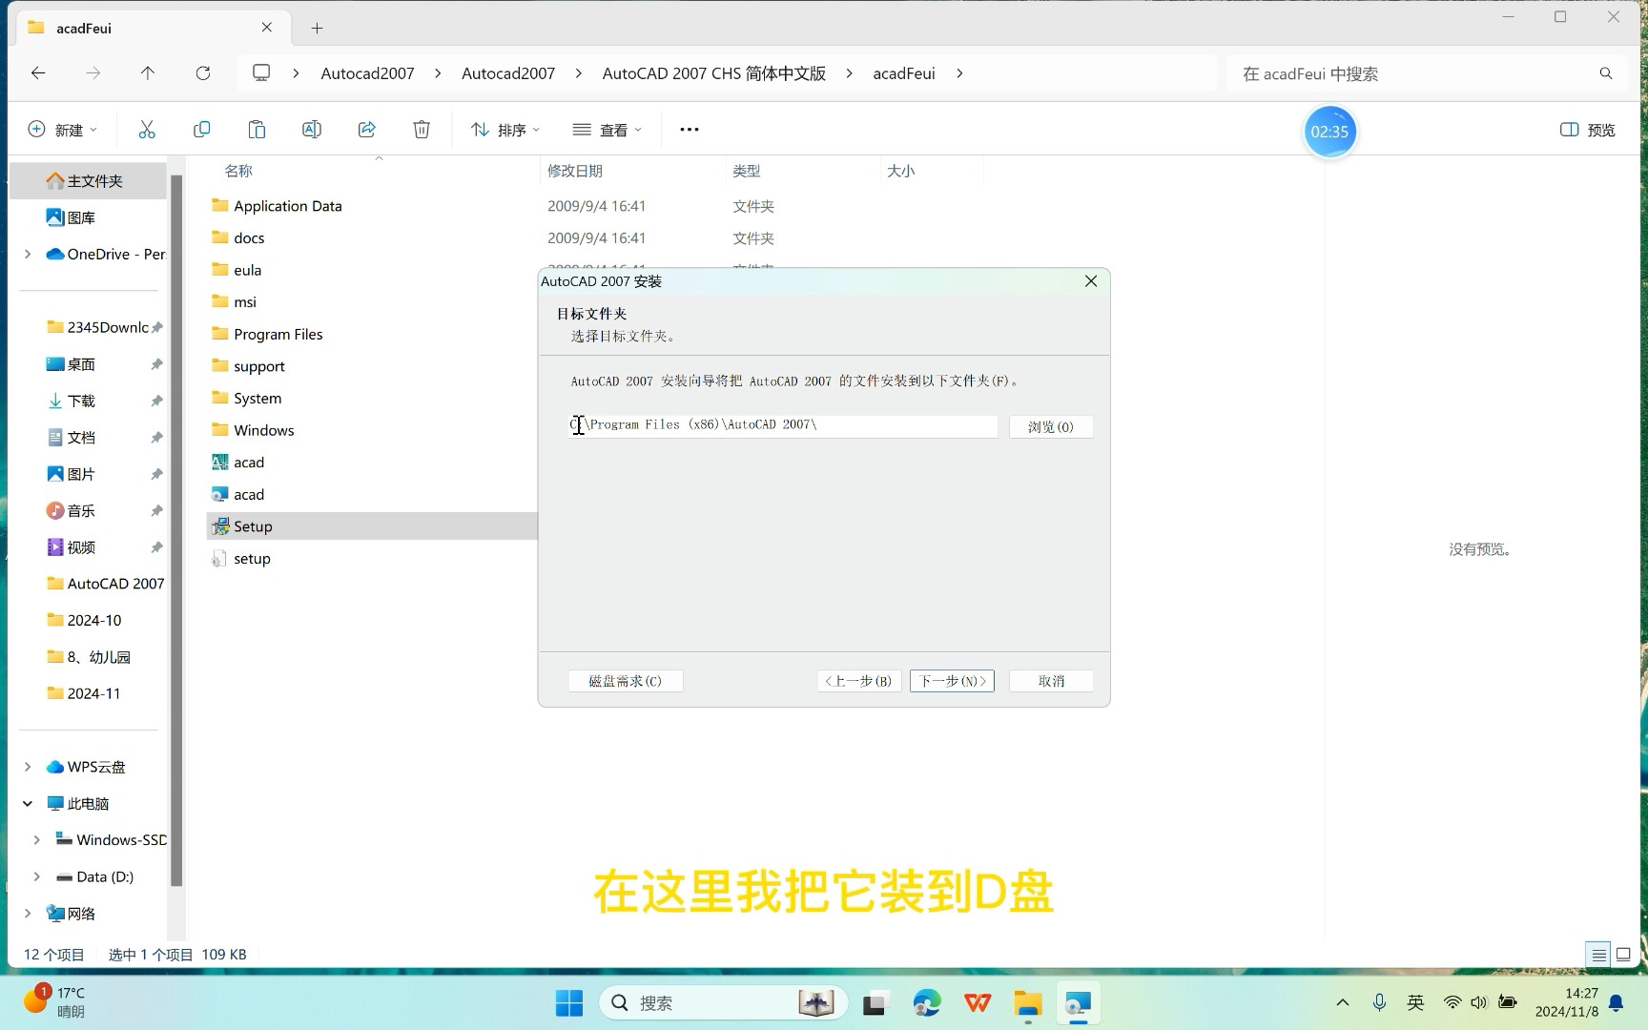Sort by 修改日期 column header
1648x1030 pixels.
tap(575, 171)
